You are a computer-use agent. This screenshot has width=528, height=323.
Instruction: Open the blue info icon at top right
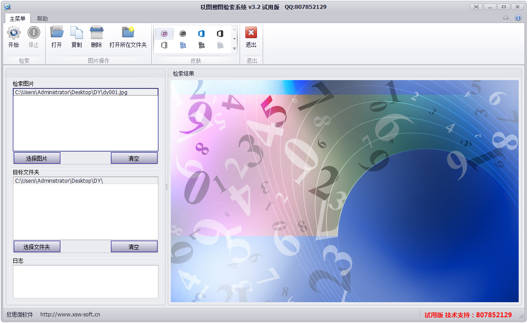[518, 18]
